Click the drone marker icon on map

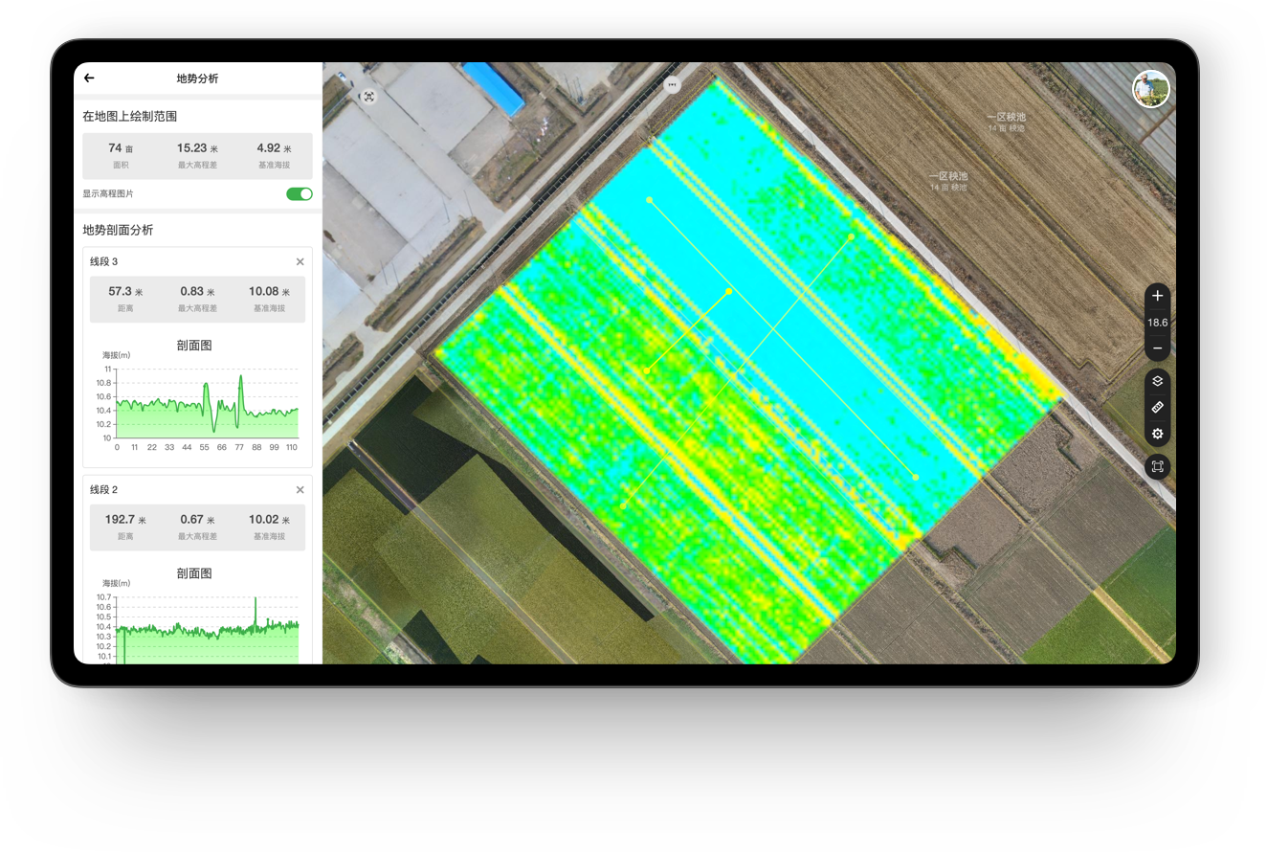(369, 97)
